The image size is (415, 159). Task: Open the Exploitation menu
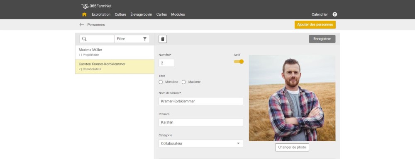point(101,14)
